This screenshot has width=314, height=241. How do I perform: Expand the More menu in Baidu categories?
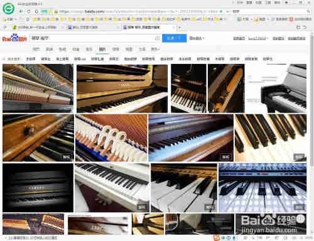155,49
